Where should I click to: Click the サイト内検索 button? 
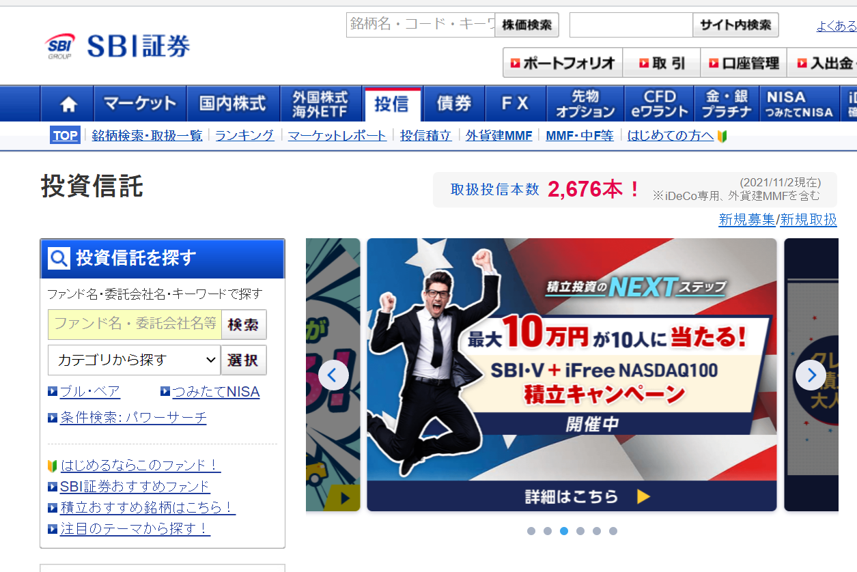(735, 25)
